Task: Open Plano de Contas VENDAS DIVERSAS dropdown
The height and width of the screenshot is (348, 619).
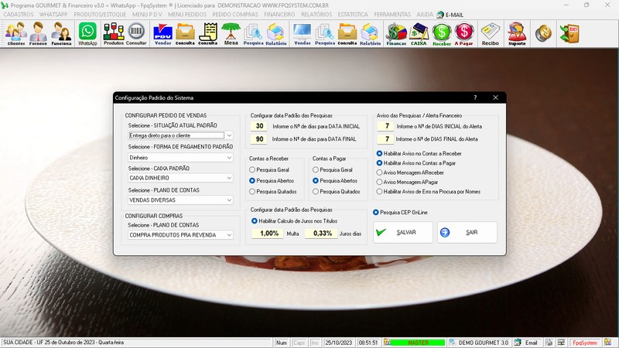Action: (229, 200)
